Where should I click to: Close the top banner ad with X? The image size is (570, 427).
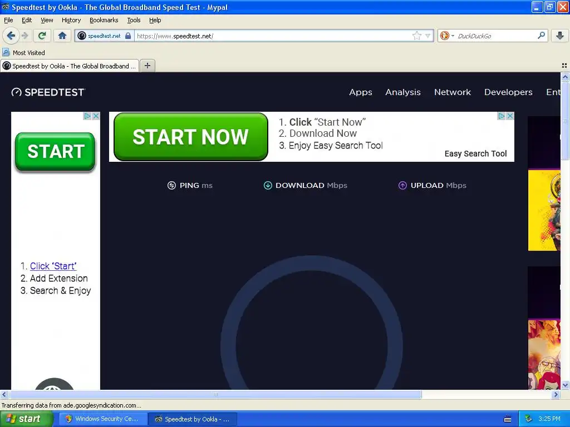point(510,116)
